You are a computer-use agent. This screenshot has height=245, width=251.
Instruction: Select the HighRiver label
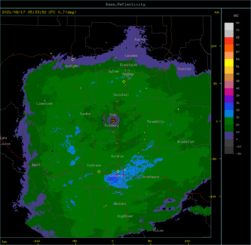point(125,216)
